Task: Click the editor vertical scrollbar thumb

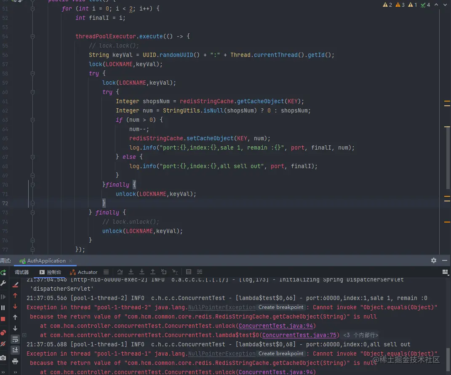Action: [x=448, y=158]
